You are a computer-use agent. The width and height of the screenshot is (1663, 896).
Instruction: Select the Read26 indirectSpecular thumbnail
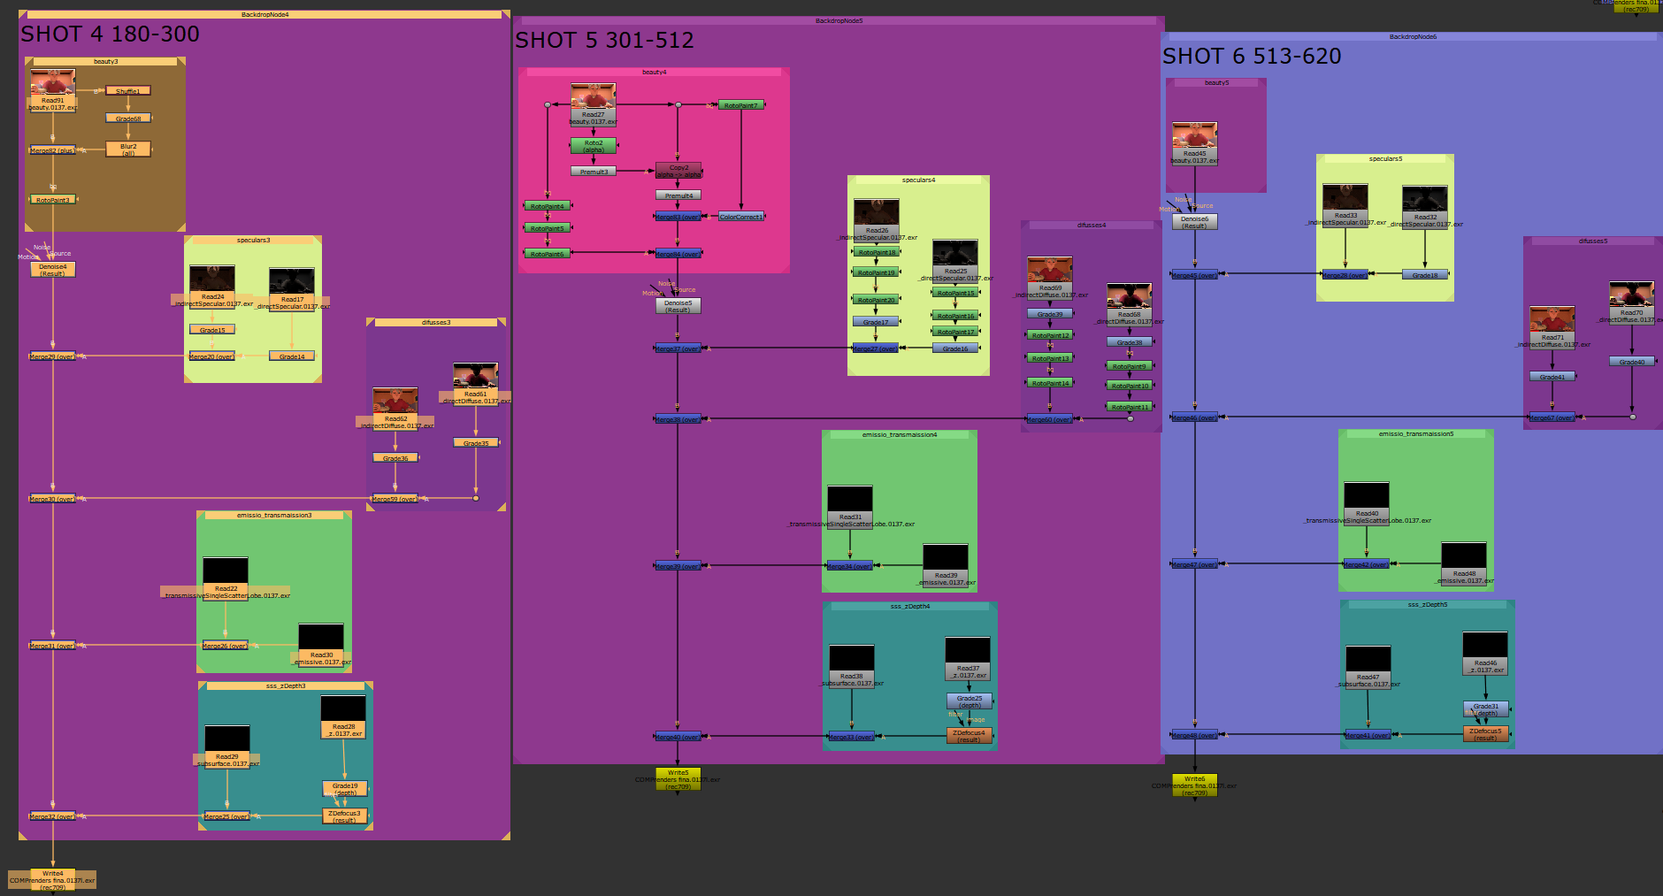[876, 212]
